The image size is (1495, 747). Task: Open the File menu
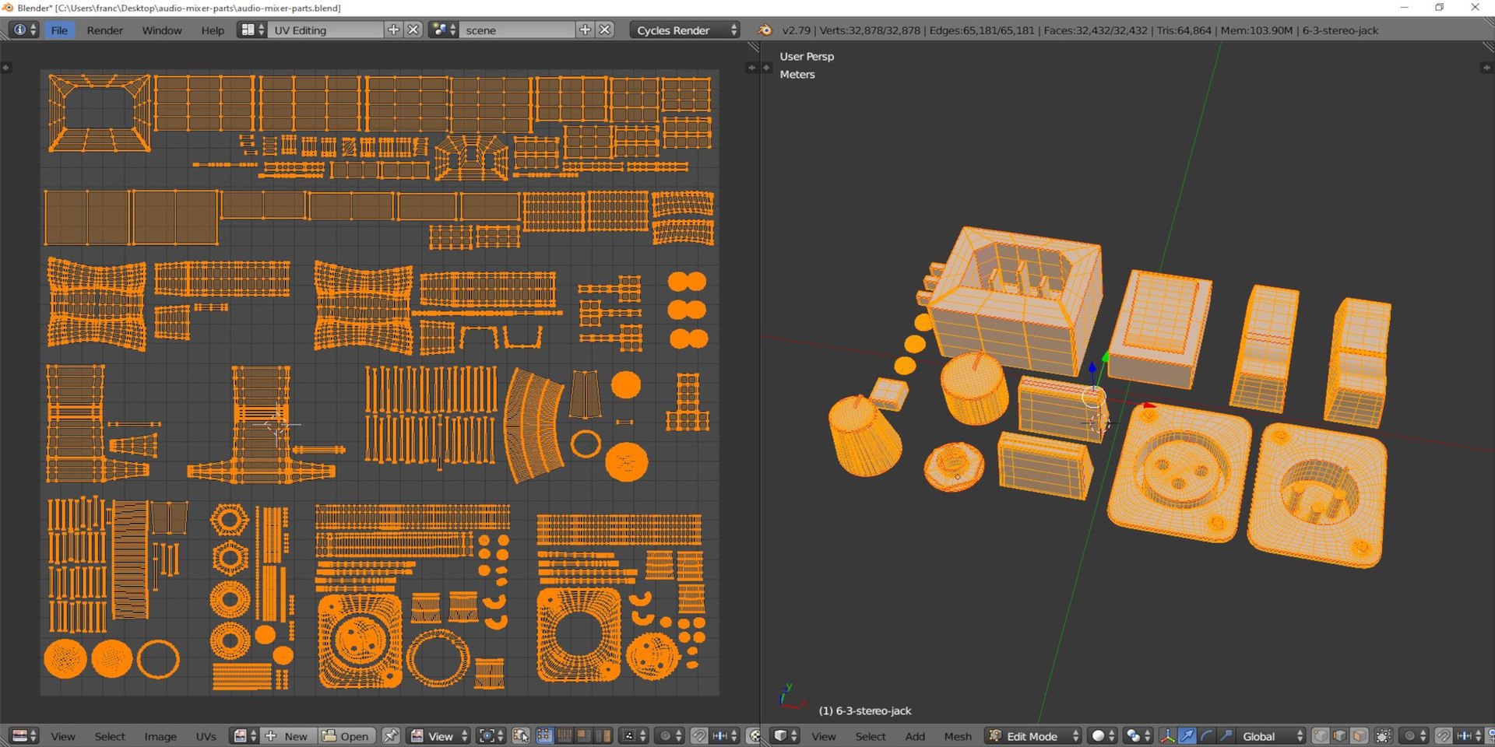tap(59, 30)
